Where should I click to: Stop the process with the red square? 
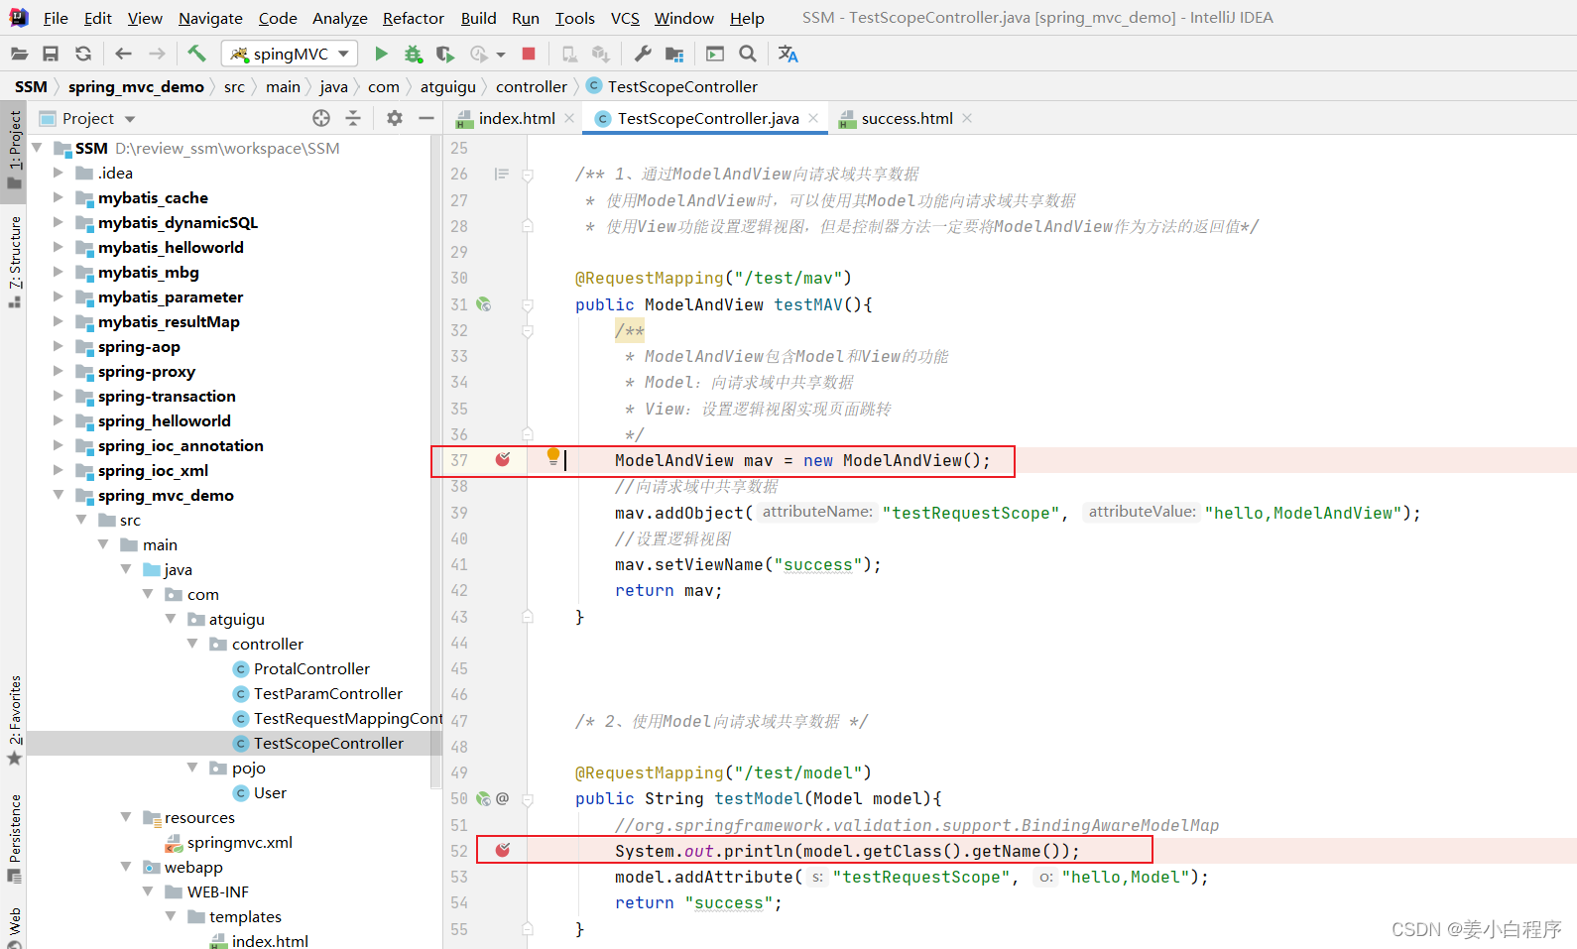[529, 54]
